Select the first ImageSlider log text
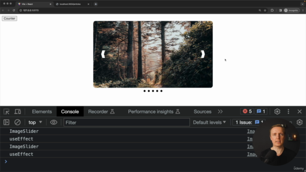The width and height of the screenshot is (306, 172). click(24, 131)
